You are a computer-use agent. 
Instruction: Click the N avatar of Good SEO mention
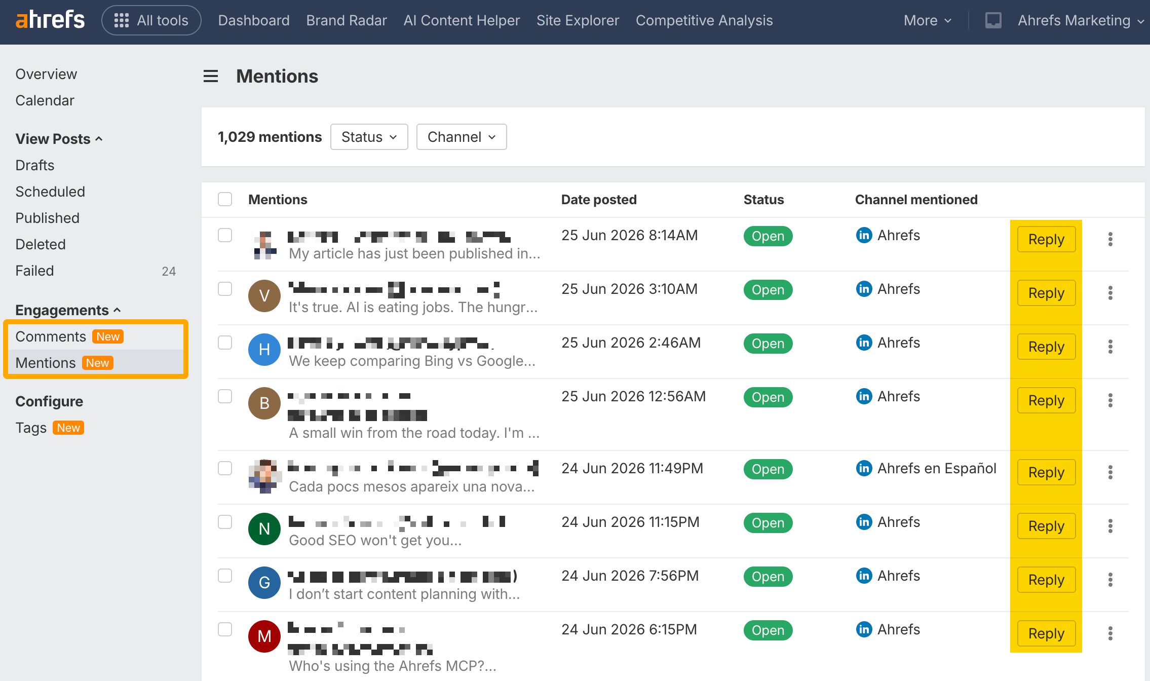point(264,529)
